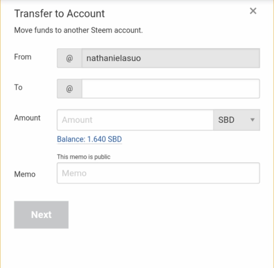Click the Transfer to Account heading

[x=60, y=13]
